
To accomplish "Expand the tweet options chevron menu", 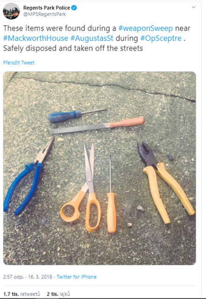I will (x=193, y=7).
